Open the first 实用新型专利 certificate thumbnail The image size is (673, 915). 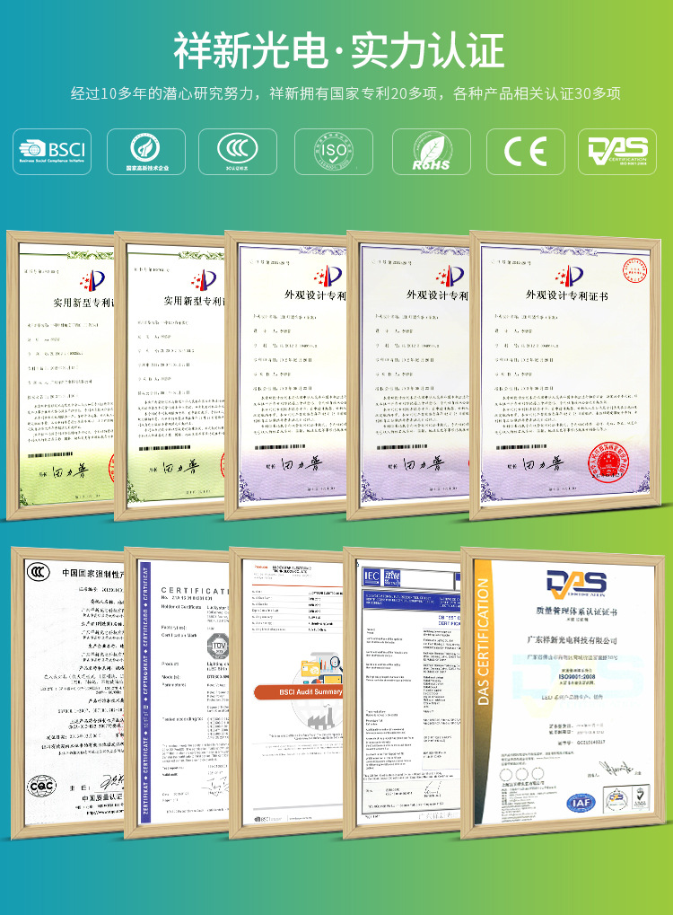click(61, 374)
